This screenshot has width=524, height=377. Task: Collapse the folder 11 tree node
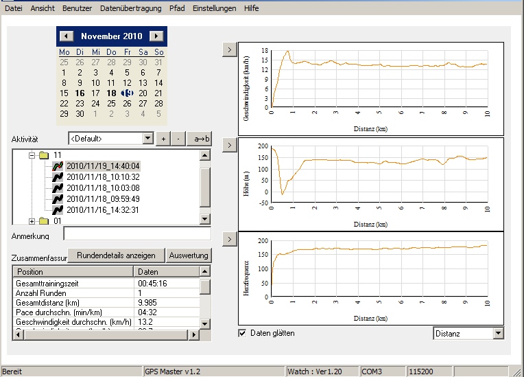[32, 155]
